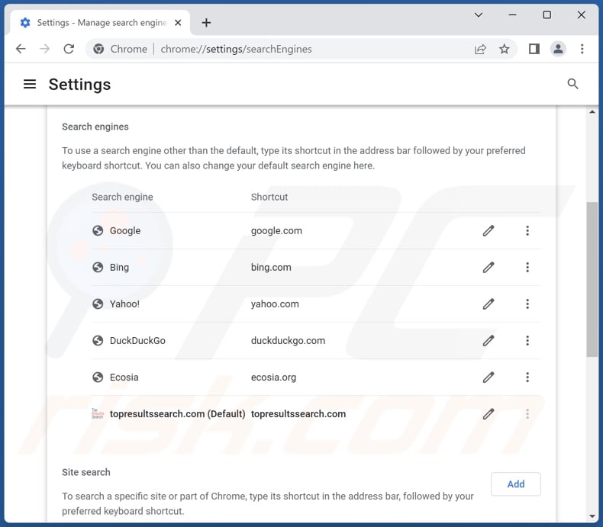The image size is (603, 527).
Task: Click the Ecosia globe favicon
Action: tap(98, 378)
